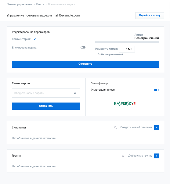Open the Почта breadcrumb link
Viewport: 170px width, 184px height.
point(40,4)
